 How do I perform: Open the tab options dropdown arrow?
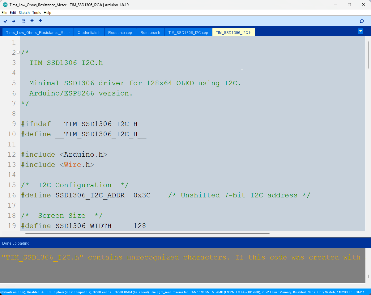[x=360, y=31]
